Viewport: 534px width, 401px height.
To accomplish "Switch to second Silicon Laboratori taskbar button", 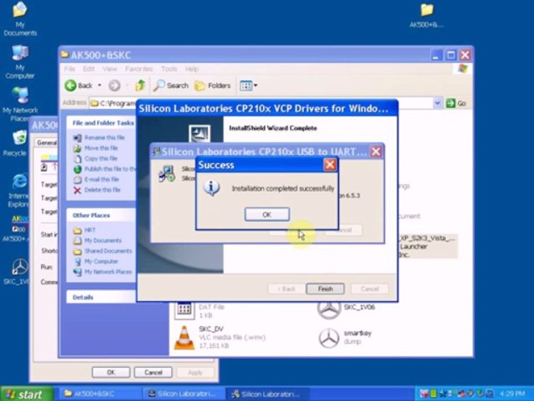I will click(268, 394).
